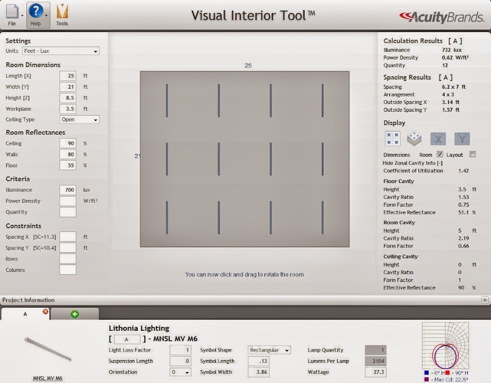This screenshot has width=491, height=383.
Task: Click the Symbol Width field
Action: 258,372
